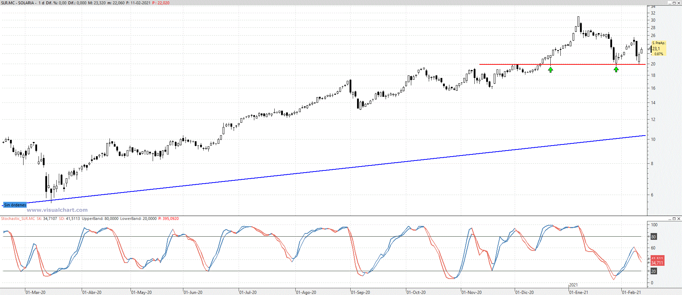This screenshot has height=295, width=682.
Task: Click the 'F: 11-02-2021' date in header
Action: tap(138, 3)
